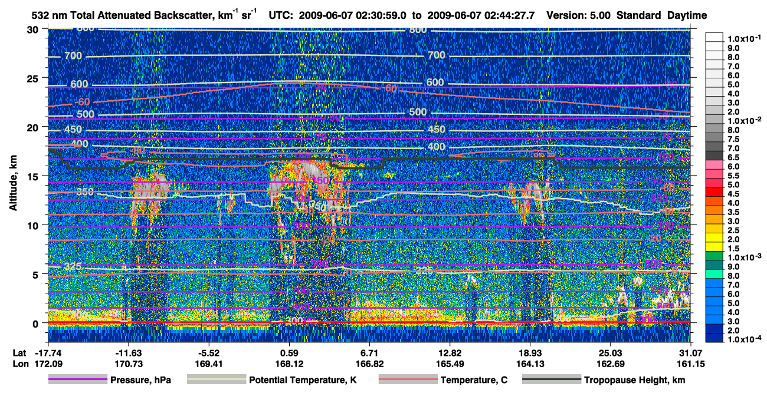Click the longitude value '164.13'

[530, 364]
